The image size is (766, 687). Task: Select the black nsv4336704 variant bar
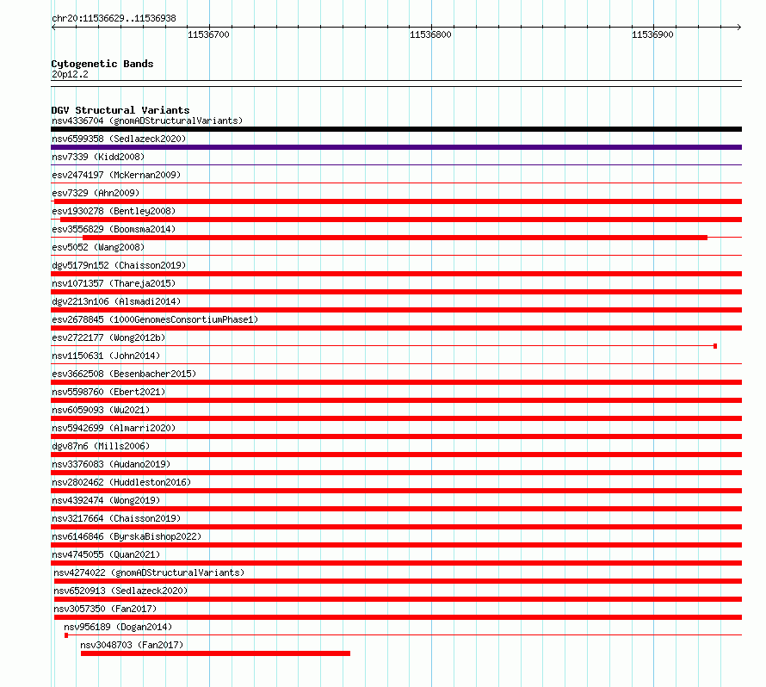(396, 129)
